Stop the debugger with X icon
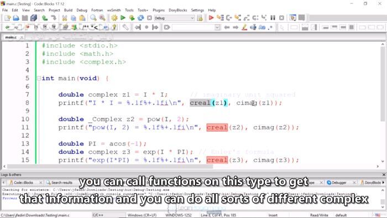 coord(281,18)
